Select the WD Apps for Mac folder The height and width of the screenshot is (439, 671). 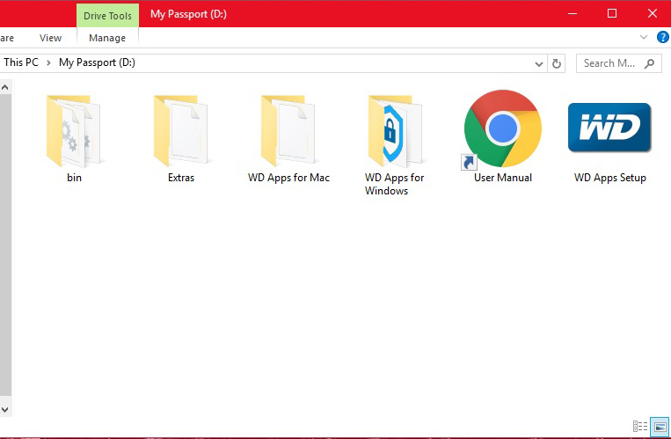click(x=288, y=131)
